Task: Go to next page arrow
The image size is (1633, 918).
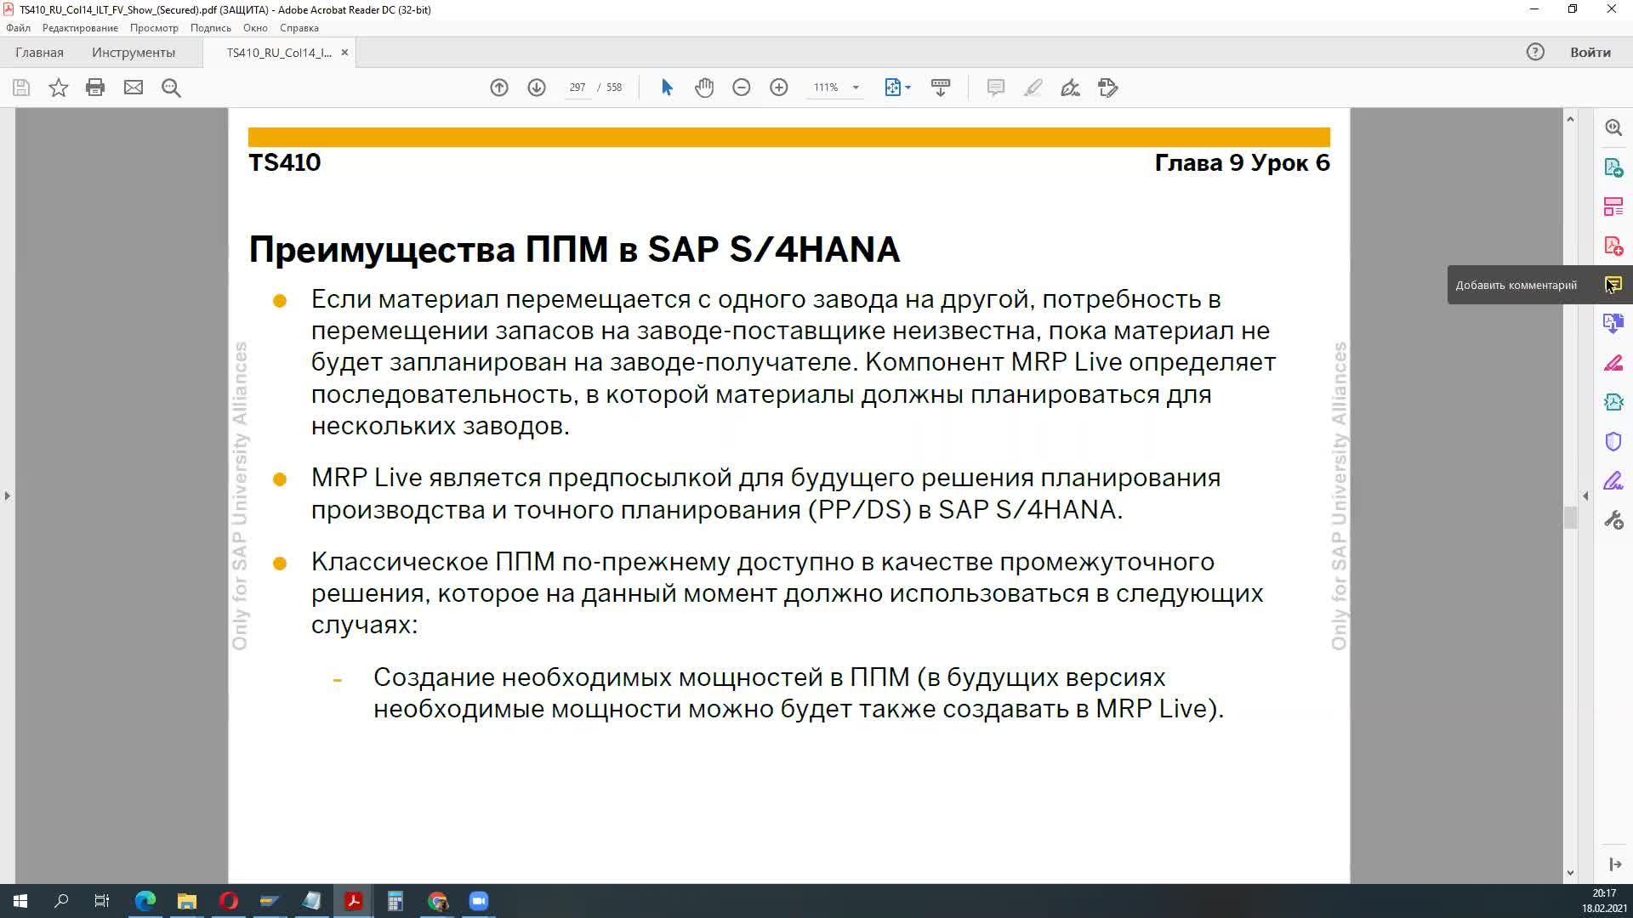Action: [x=537, y=88]
